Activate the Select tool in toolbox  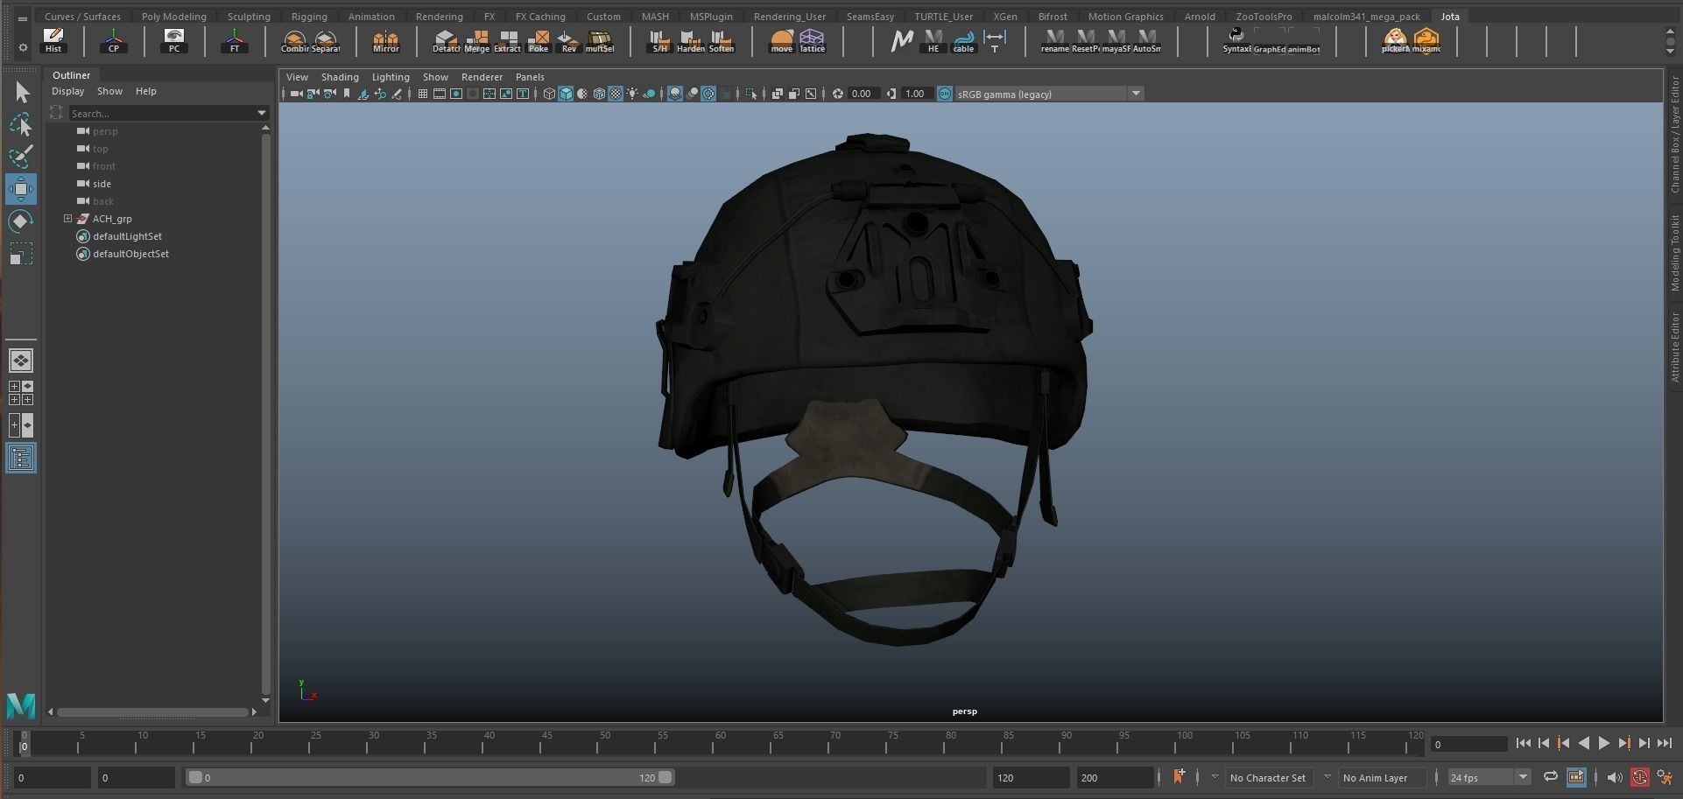click(x=21, y=93)
